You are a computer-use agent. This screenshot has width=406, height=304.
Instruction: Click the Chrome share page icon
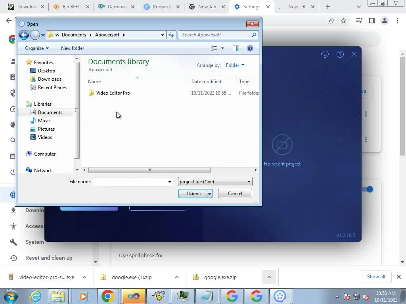pyautogui.click(x=331, y=21)
